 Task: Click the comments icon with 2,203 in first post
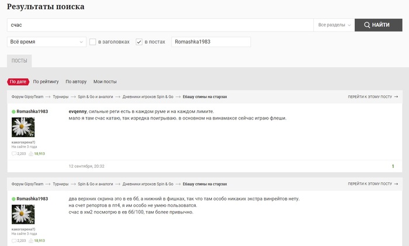coord(14,154)
